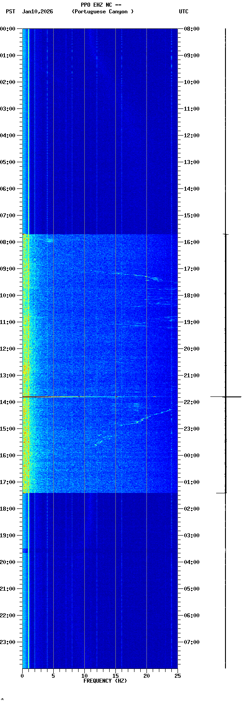
Task: Click the 16:00 UTC time label
Action: click(192, 242)
